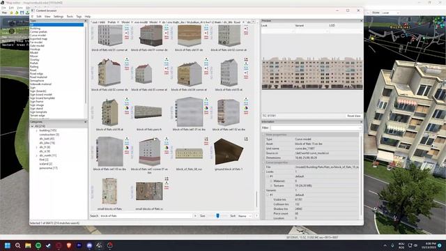Select 'panorama' category
The image size is (446, 251).
48,168
